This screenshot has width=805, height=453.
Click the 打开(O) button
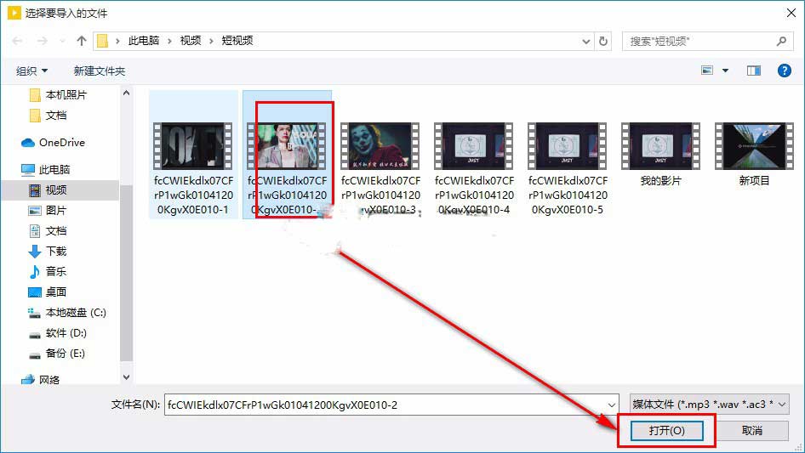666,431
